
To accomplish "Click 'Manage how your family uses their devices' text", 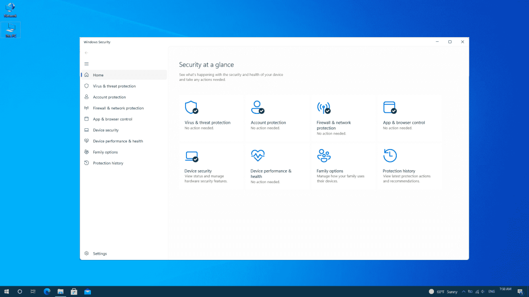I will 340,178.
